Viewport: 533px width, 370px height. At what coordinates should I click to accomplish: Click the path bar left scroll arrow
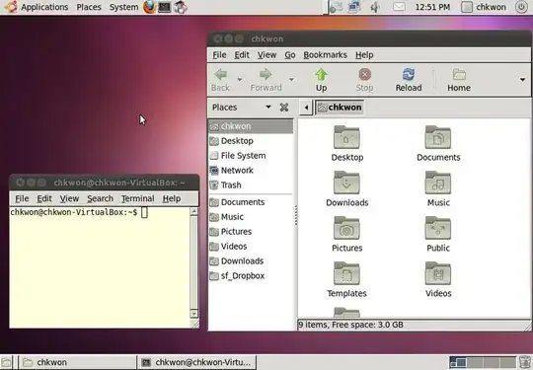306,108
